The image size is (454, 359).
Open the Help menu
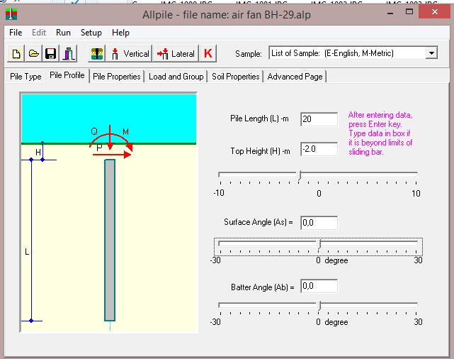(x=120, y=33)
